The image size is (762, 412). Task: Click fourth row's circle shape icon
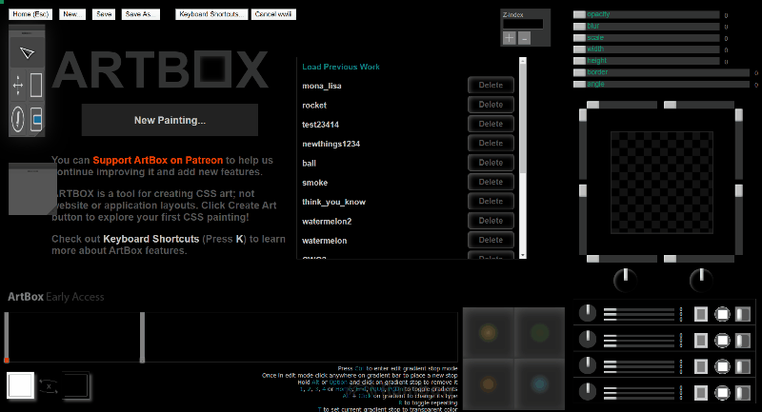(x=722, y=393)
